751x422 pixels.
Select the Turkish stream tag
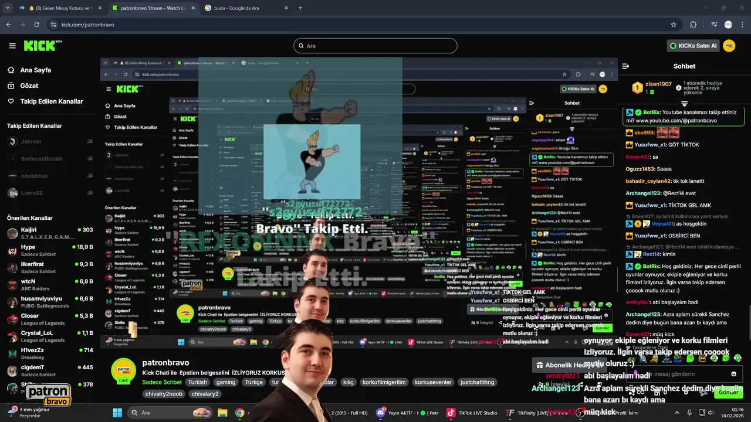click(197, 382)
